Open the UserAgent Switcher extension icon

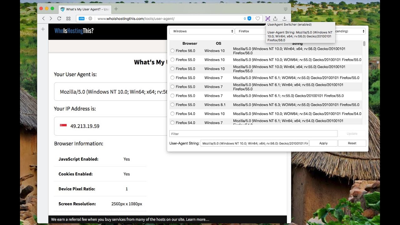pyautogui.click(x=268, y=18)
